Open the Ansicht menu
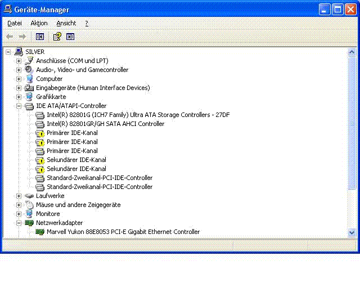This screenshot has height=288, width=360. pyautogui.click(x=66, y=23)
